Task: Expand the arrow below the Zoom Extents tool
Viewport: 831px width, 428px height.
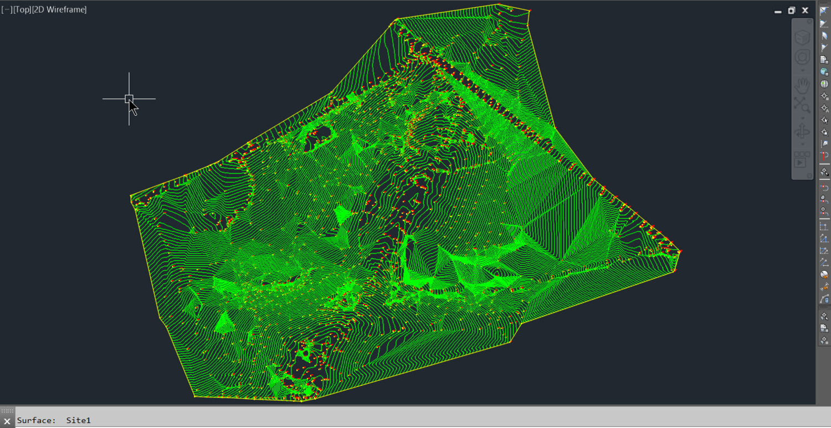Action: (x=802, y=117)
